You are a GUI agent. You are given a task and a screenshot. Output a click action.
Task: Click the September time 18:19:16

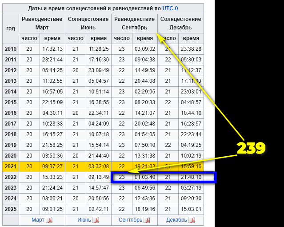point(145,209)
